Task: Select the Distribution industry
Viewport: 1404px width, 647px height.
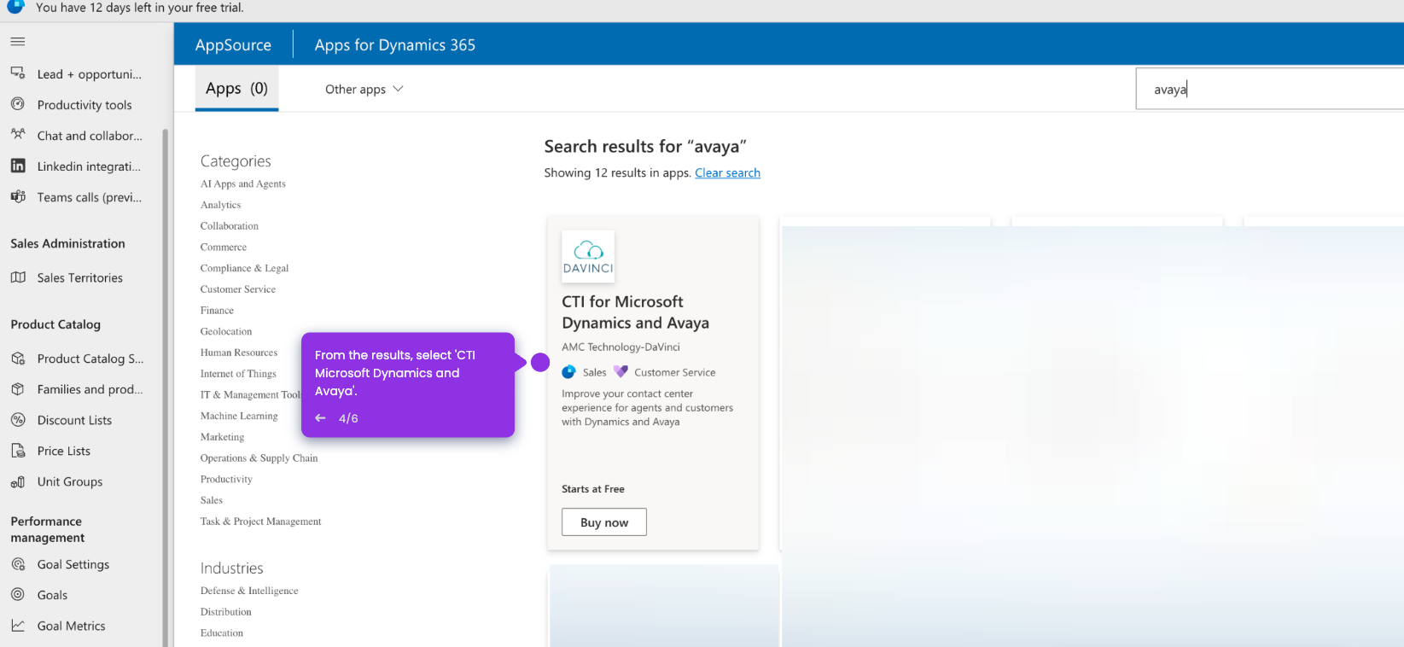Action: 226,612
